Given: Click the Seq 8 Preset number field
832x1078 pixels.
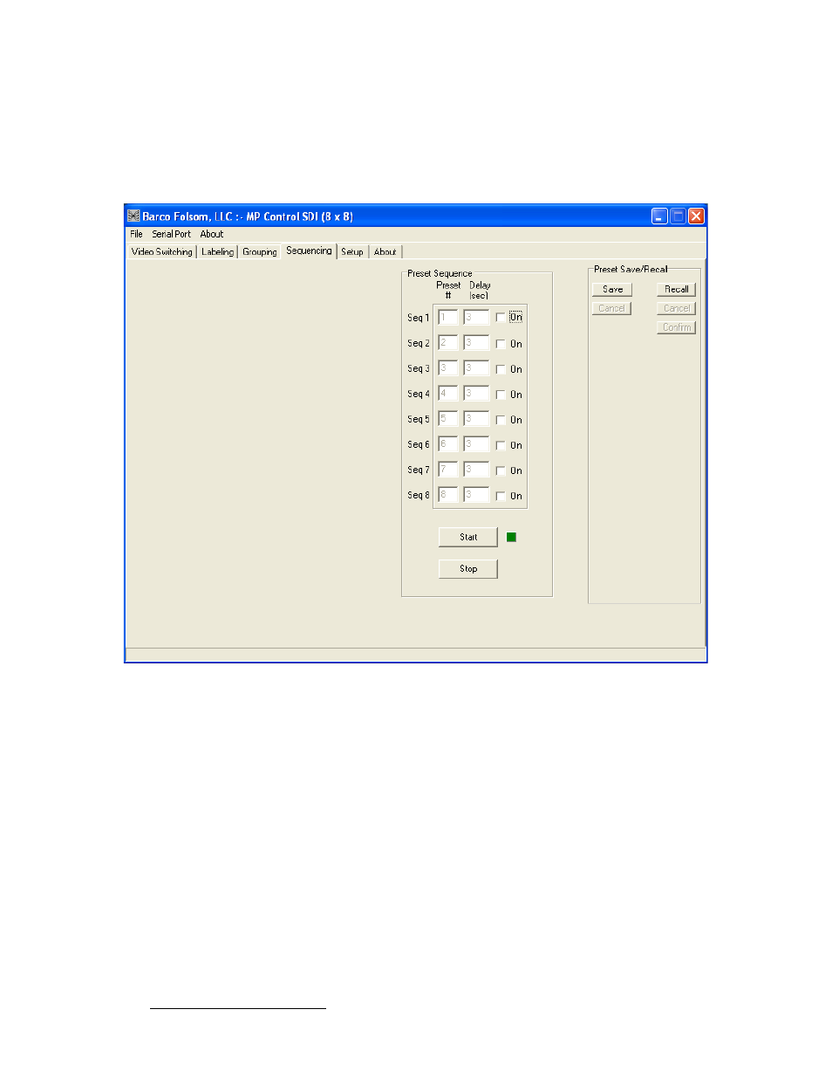Looking at the screenshot, I should tap(447, 494).
